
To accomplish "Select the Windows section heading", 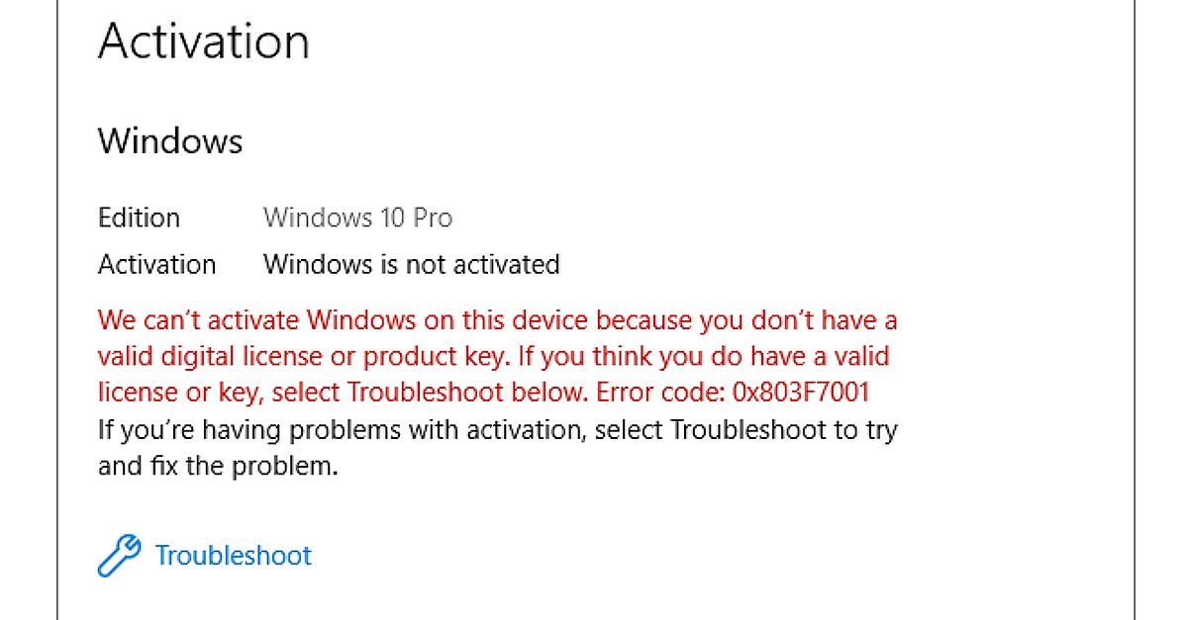I will point(169,141).
